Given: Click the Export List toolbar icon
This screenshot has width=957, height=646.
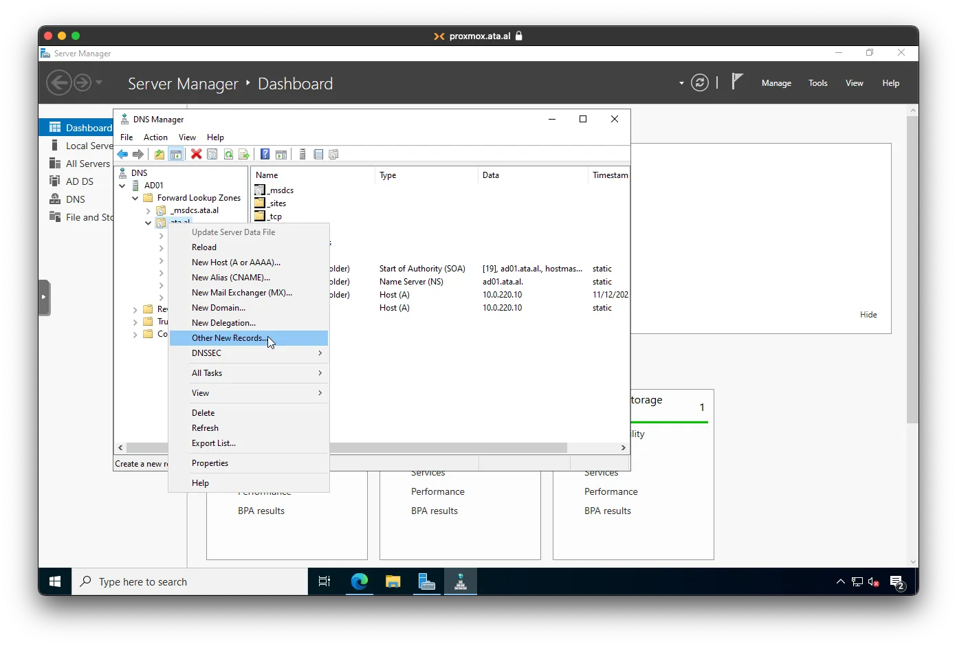Looking at the screenshot, I should pyautogui.click(x=244, y=154).
